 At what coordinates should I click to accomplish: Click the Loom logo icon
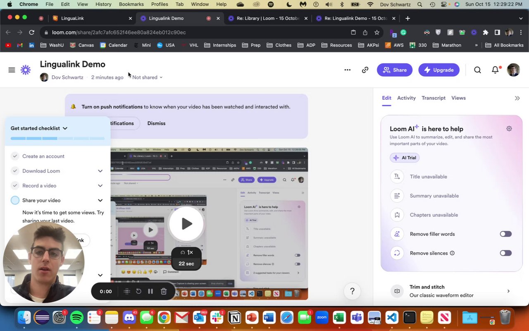pos(26,70)
